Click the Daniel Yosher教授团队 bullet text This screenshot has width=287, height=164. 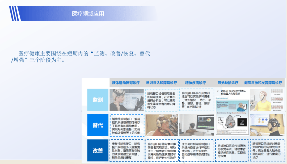point(233,92)
